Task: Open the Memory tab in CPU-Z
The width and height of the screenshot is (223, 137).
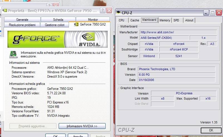Action: point(165,20)
